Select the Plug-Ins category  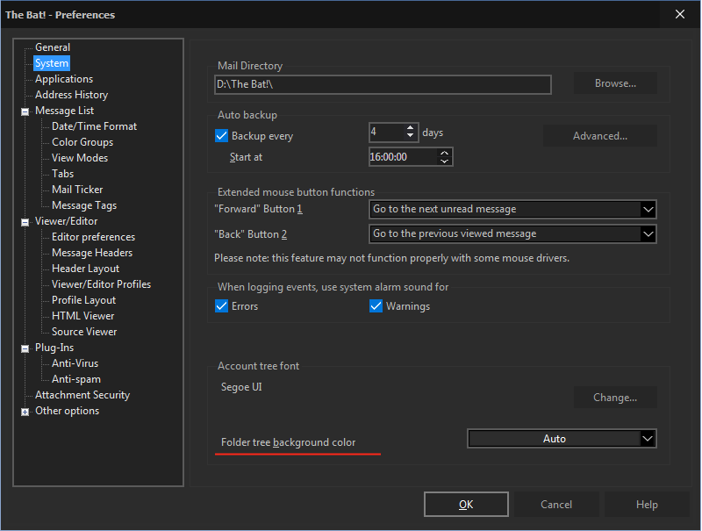coord(54,348)
